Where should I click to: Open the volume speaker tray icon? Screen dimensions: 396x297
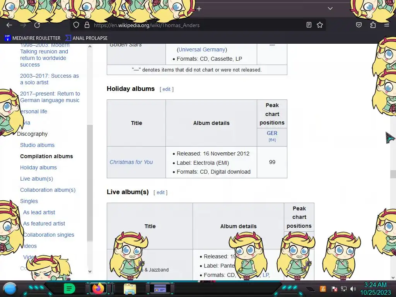tap(353, 288)
